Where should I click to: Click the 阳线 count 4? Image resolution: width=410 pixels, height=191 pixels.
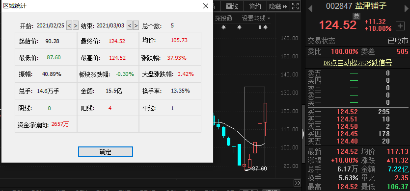110,108
